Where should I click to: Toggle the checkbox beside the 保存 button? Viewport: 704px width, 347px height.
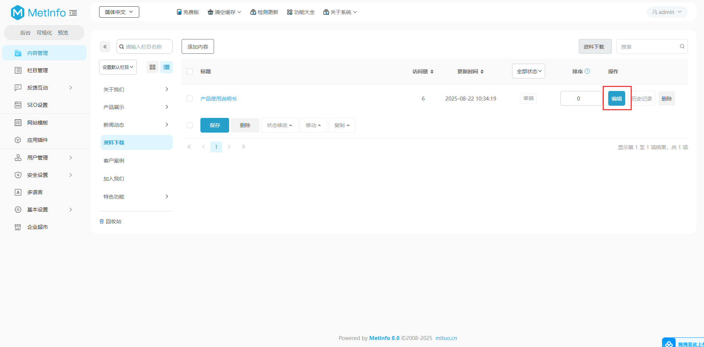pyautogui.click(x=190, y=125)
